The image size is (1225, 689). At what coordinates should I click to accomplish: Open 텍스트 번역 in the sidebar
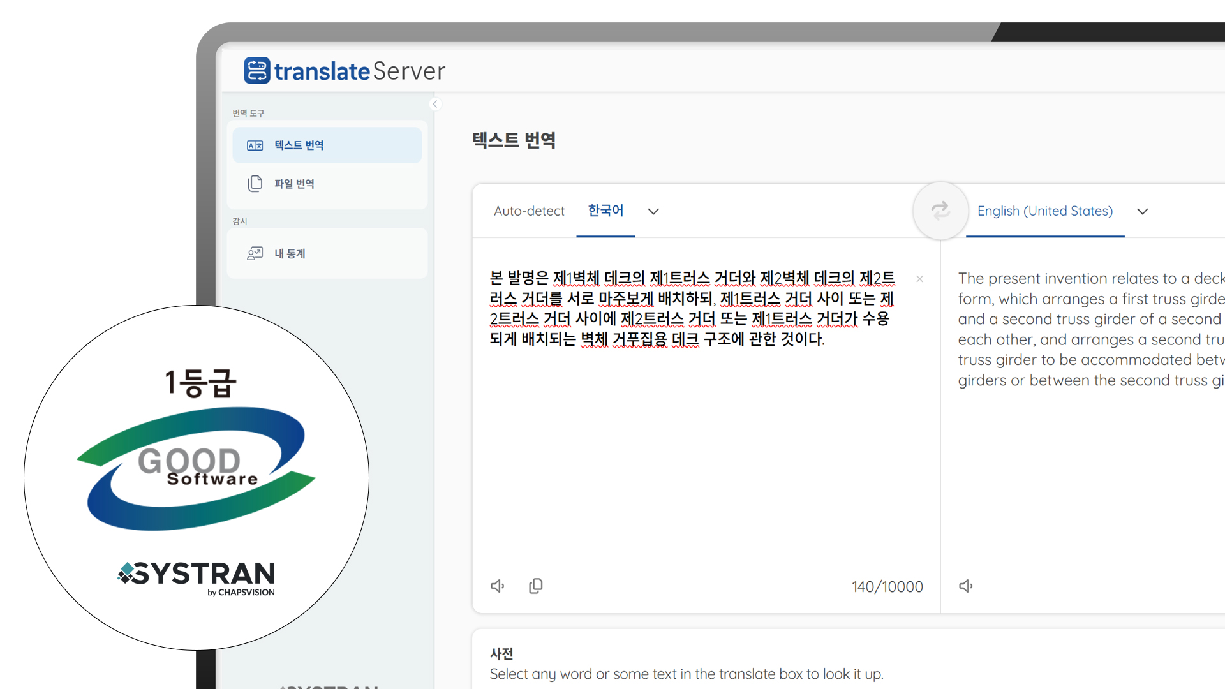[299, 145]
